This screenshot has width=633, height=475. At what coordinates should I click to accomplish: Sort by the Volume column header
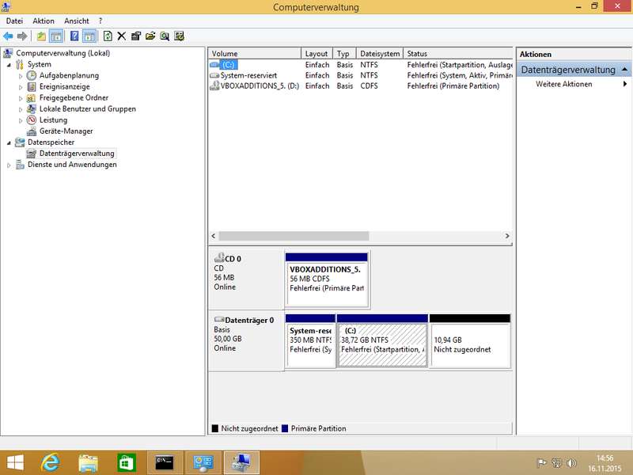click(x=254, y=53)
